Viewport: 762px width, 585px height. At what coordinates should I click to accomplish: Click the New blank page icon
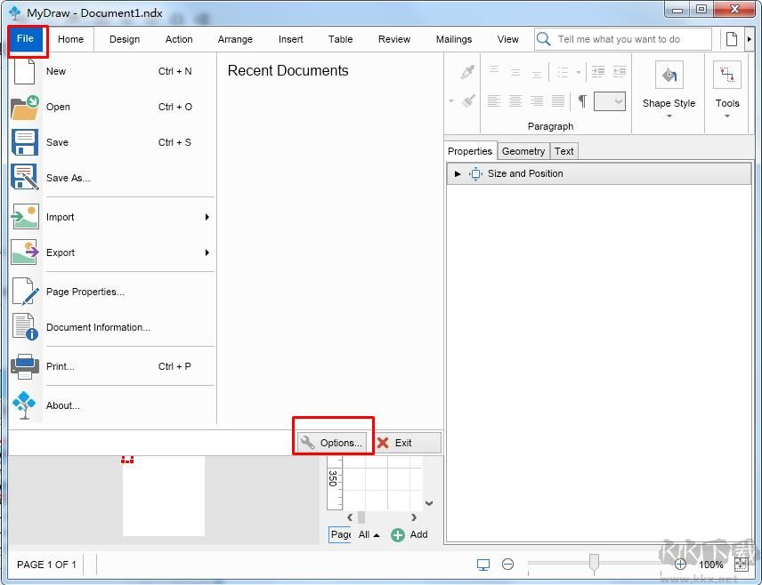pyautogui.click(x=24, y=71)
